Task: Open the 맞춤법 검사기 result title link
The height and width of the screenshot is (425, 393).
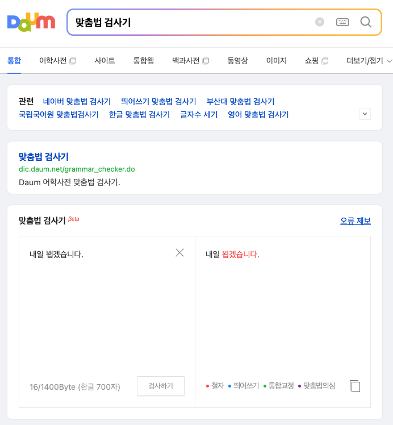Action: click(x=44, y=157)
